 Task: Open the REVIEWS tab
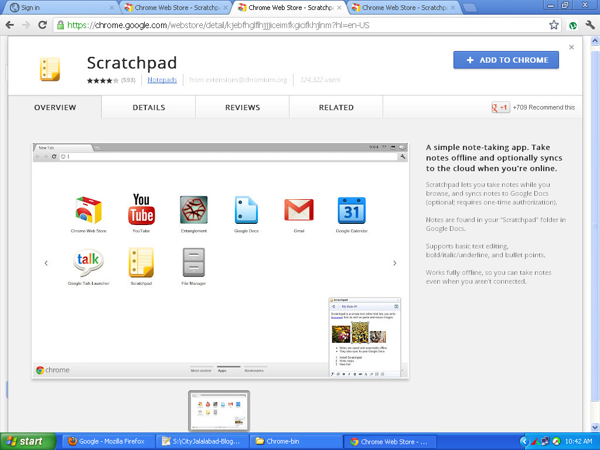pyautogui.click(x=242, y=108)
